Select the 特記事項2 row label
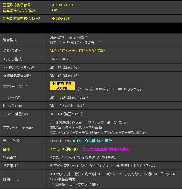The image size is (182, 189). point(12,166)
